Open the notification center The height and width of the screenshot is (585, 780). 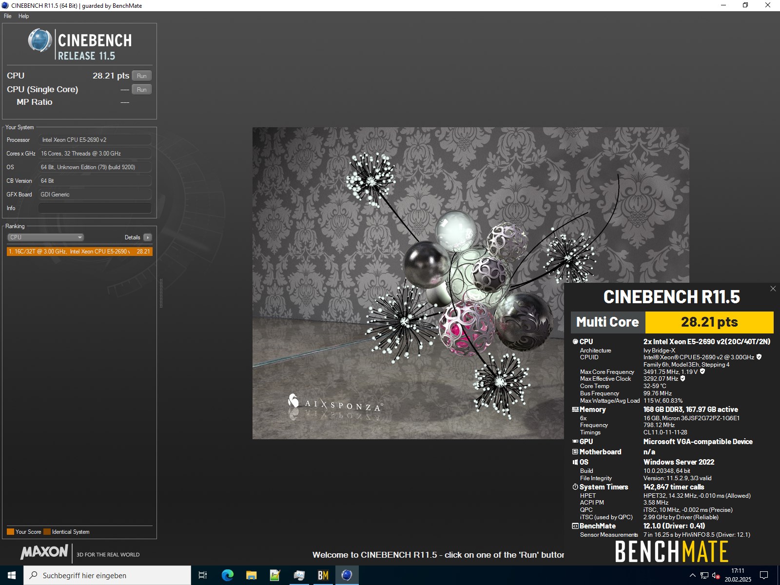click(x=764, y=575)
